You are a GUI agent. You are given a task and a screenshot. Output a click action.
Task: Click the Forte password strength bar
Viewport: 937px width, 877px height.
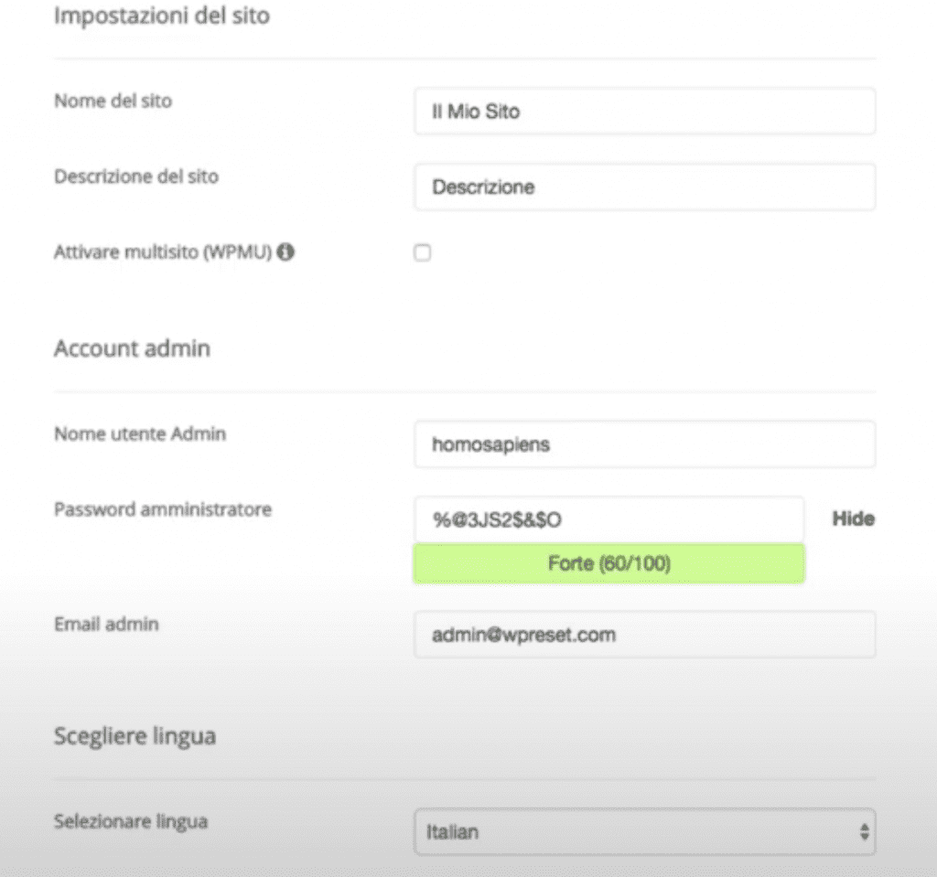tap(609, 563)
